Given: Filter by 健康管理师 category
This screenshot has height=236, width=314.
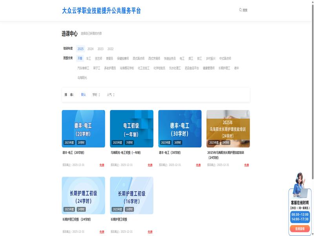Looking at the screenshot, I should click(x=209, y=68).
